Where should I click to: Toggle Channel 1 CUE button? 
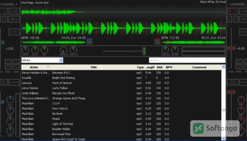click(14, 11)
